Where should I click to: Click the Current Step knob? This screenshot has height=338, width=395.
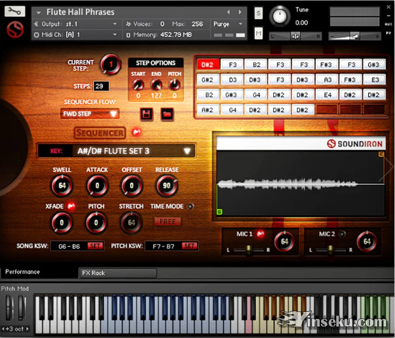110,64
